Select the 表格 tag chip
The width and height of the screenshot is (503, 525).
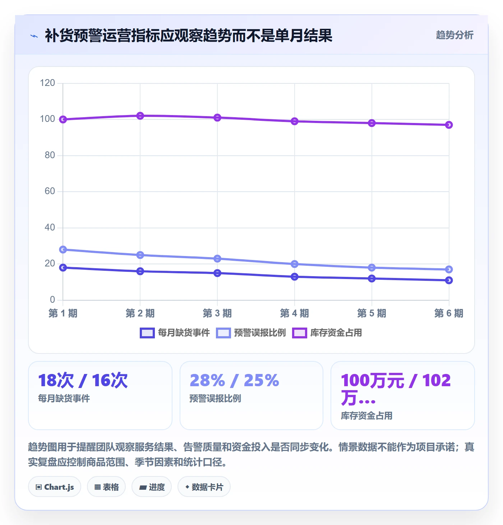point(106,487)
